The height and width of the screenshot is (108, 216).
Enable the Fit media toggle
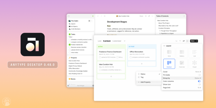pos(199,75)
